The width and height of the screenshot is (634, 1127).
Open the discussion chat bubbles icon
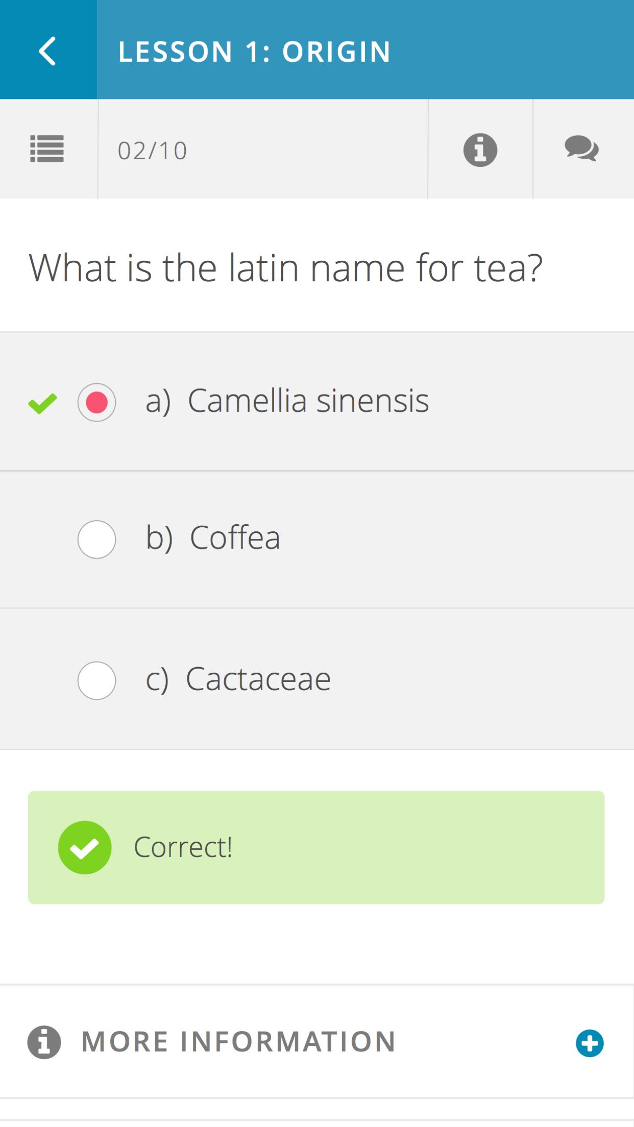tap(581, 149)
